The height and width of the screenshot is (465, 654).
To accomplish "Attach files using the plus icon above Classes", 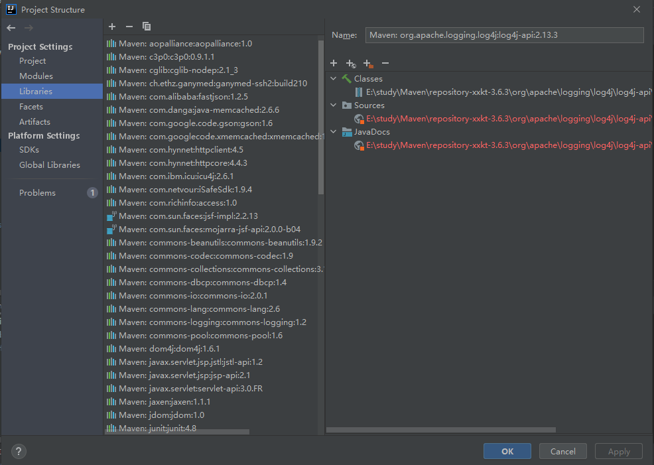I will click(334, 63).
